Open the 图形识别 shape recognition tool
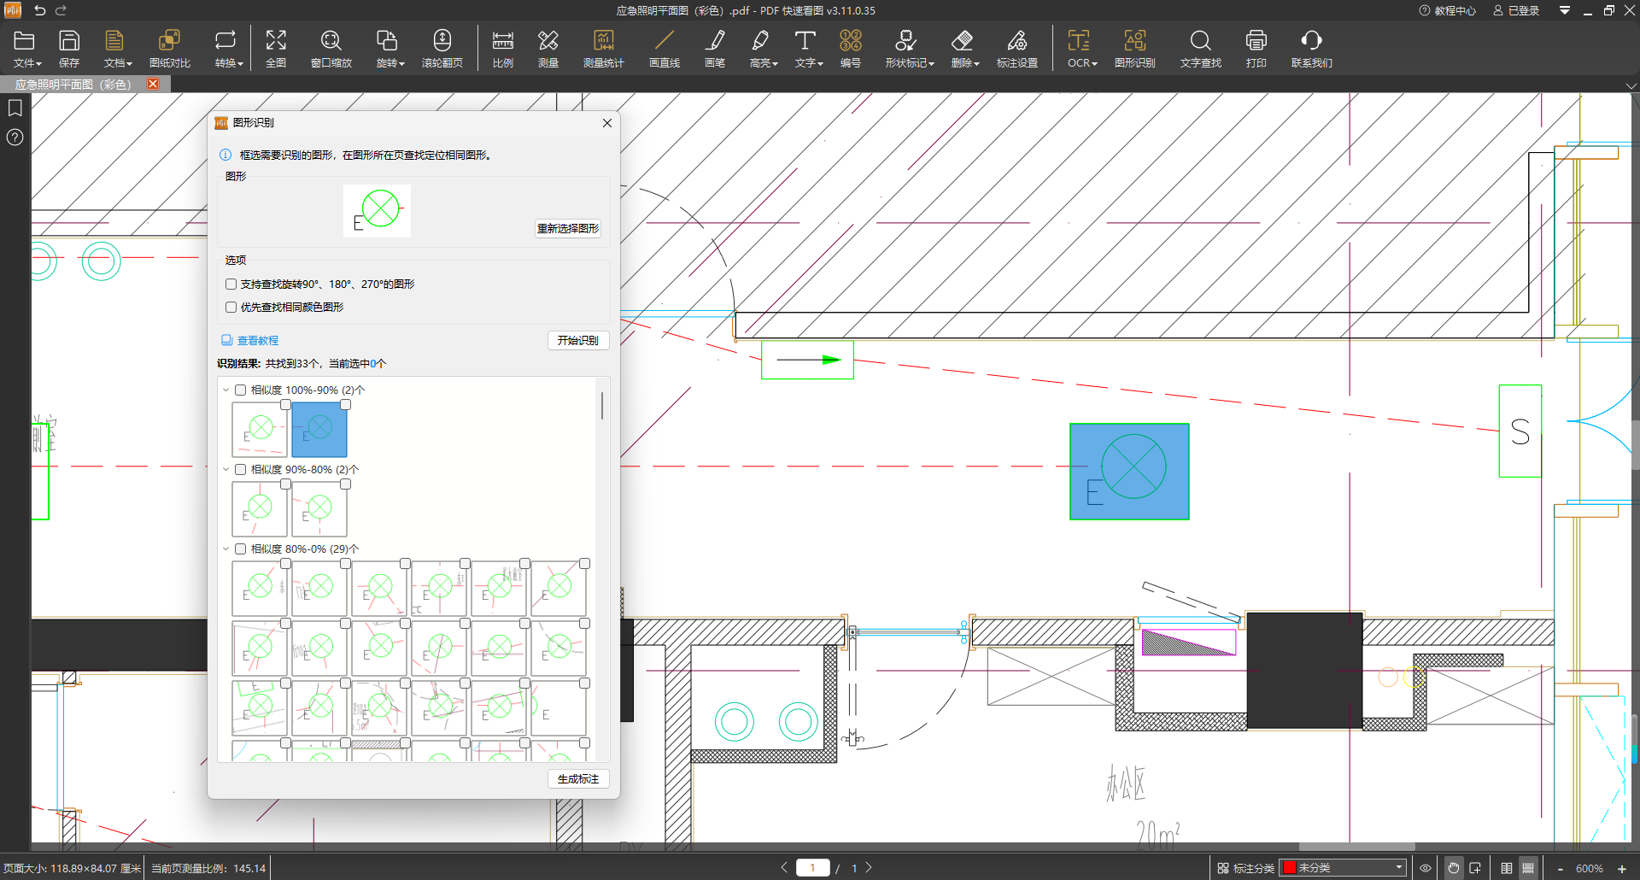The image size is (1640, 880). coord(1134,49)
